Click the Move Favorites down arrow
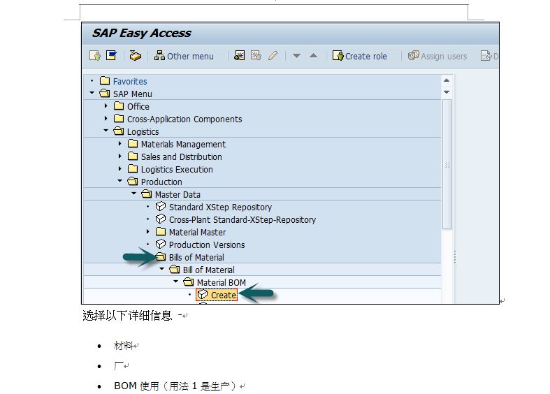The image size is (550, 394). (x=296, y=56)
